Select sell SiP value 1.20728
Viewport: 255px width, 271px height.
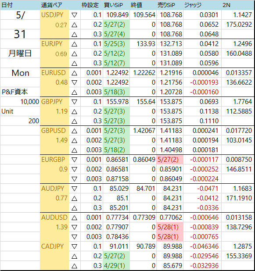tap(170, 92)
